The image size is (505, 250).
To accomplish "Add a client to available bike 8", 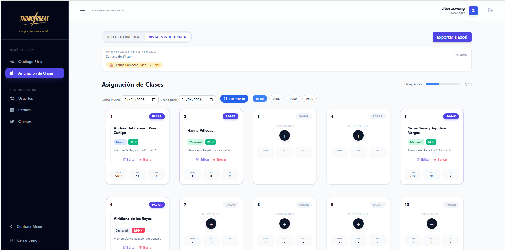I will 285,224.
